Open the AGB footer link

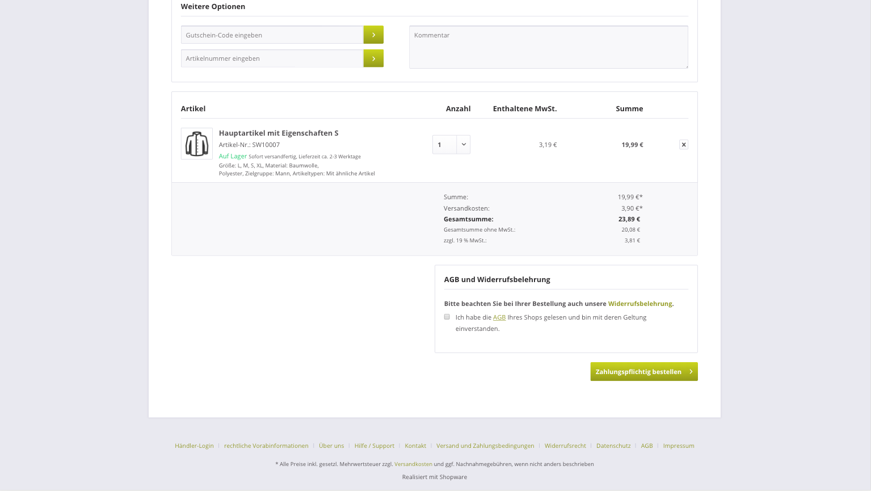pos(647,446)
